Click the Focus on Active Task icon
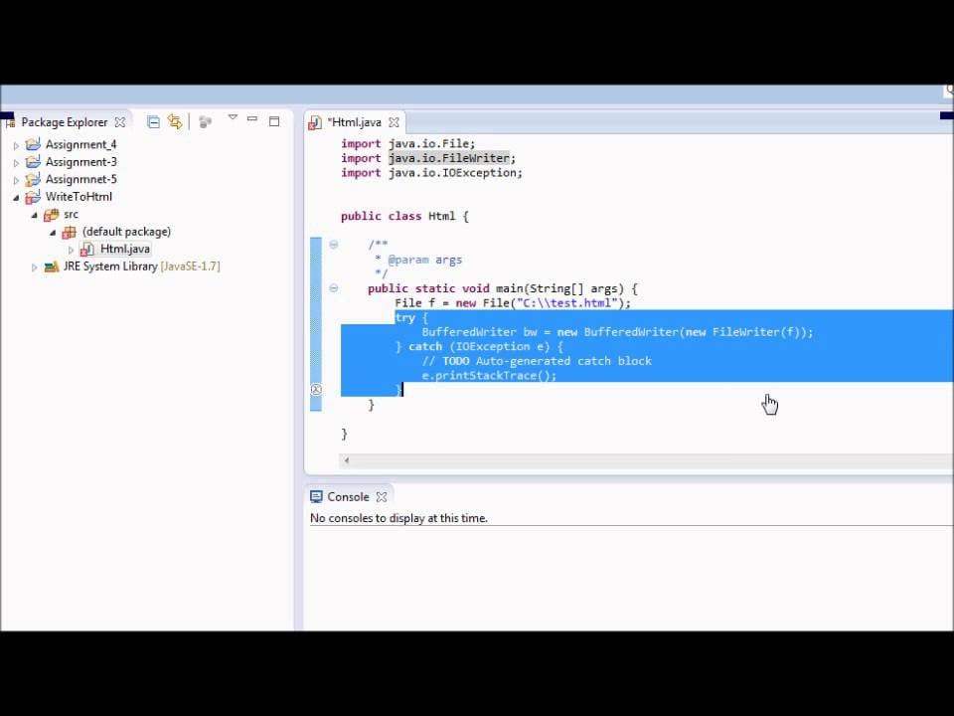This screenshot has height=716, width=954. pyautogui.click(x=206, y=122)
